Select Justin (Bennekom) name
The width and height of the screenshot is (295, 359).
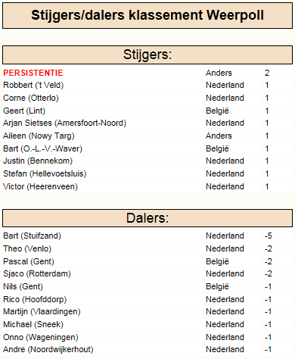tap(38, 161)
